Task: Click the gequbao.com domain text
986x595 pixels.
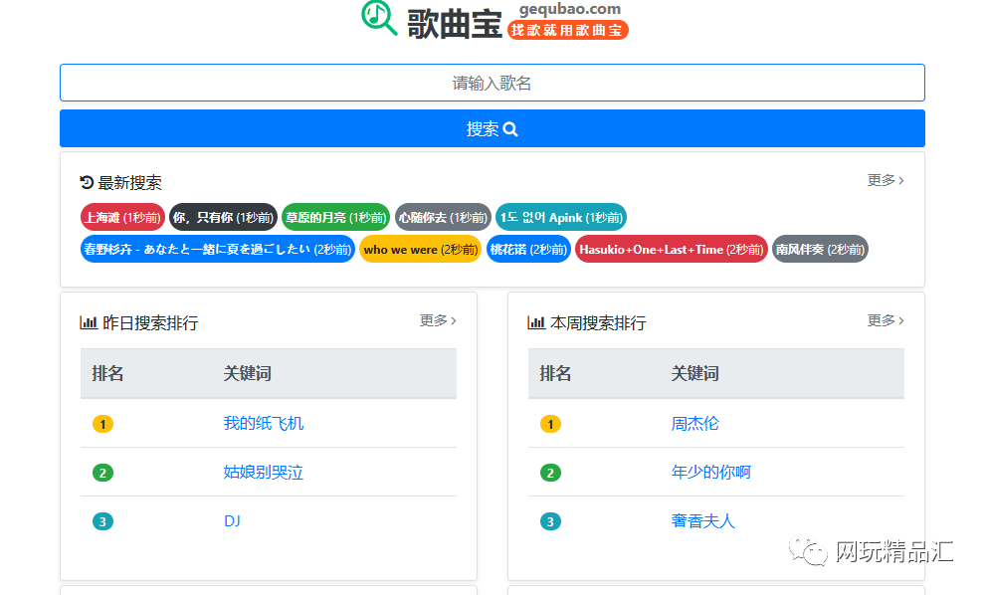Action: [570, 9]
